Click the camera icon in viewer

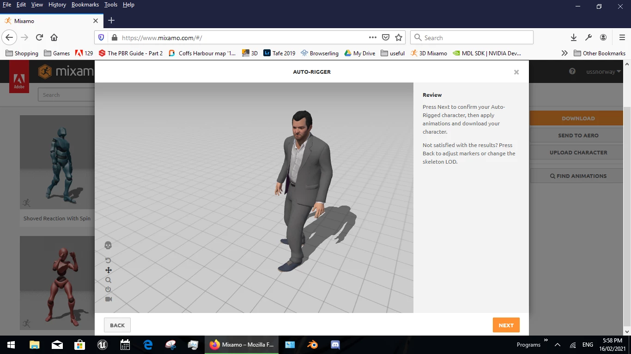click(x=109, y=299)
